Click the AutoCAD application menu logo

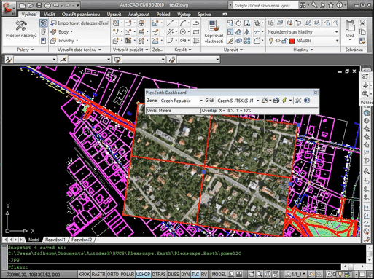(x=9, y=8)
